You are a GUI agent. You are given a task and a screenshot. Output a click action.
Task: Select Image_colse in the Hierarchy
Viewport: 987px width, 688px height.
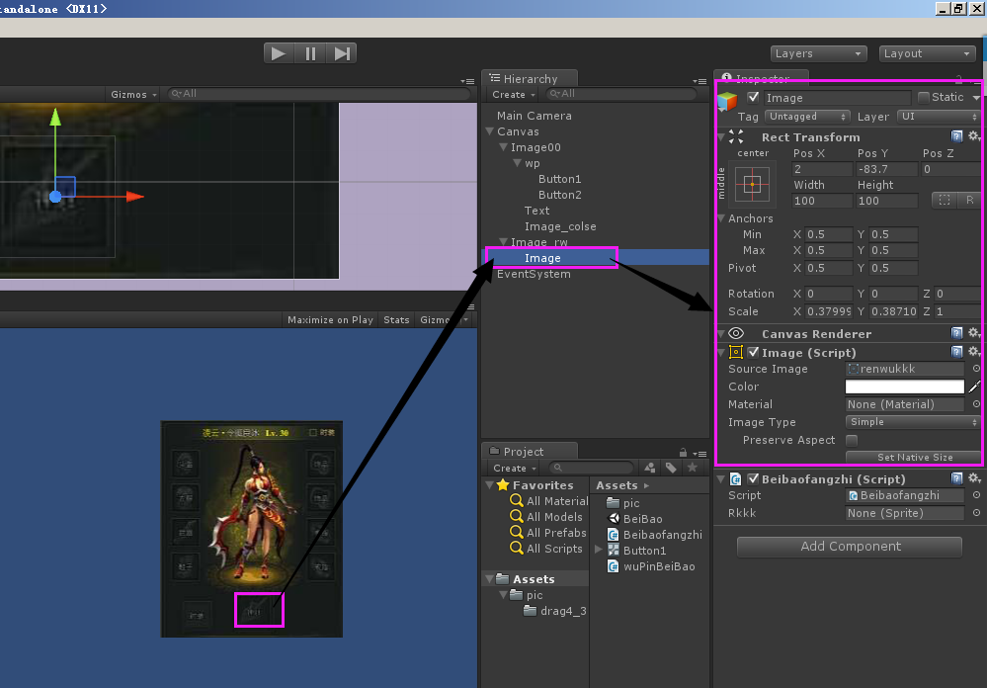pyautogui.click(x=560, y=226)
